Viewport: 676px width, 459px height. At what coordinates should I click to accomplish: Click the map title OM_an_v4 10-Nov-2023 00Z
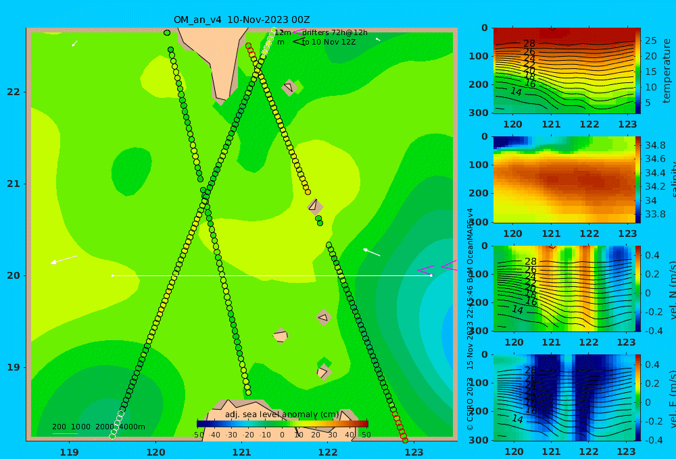tap(241, 20)
